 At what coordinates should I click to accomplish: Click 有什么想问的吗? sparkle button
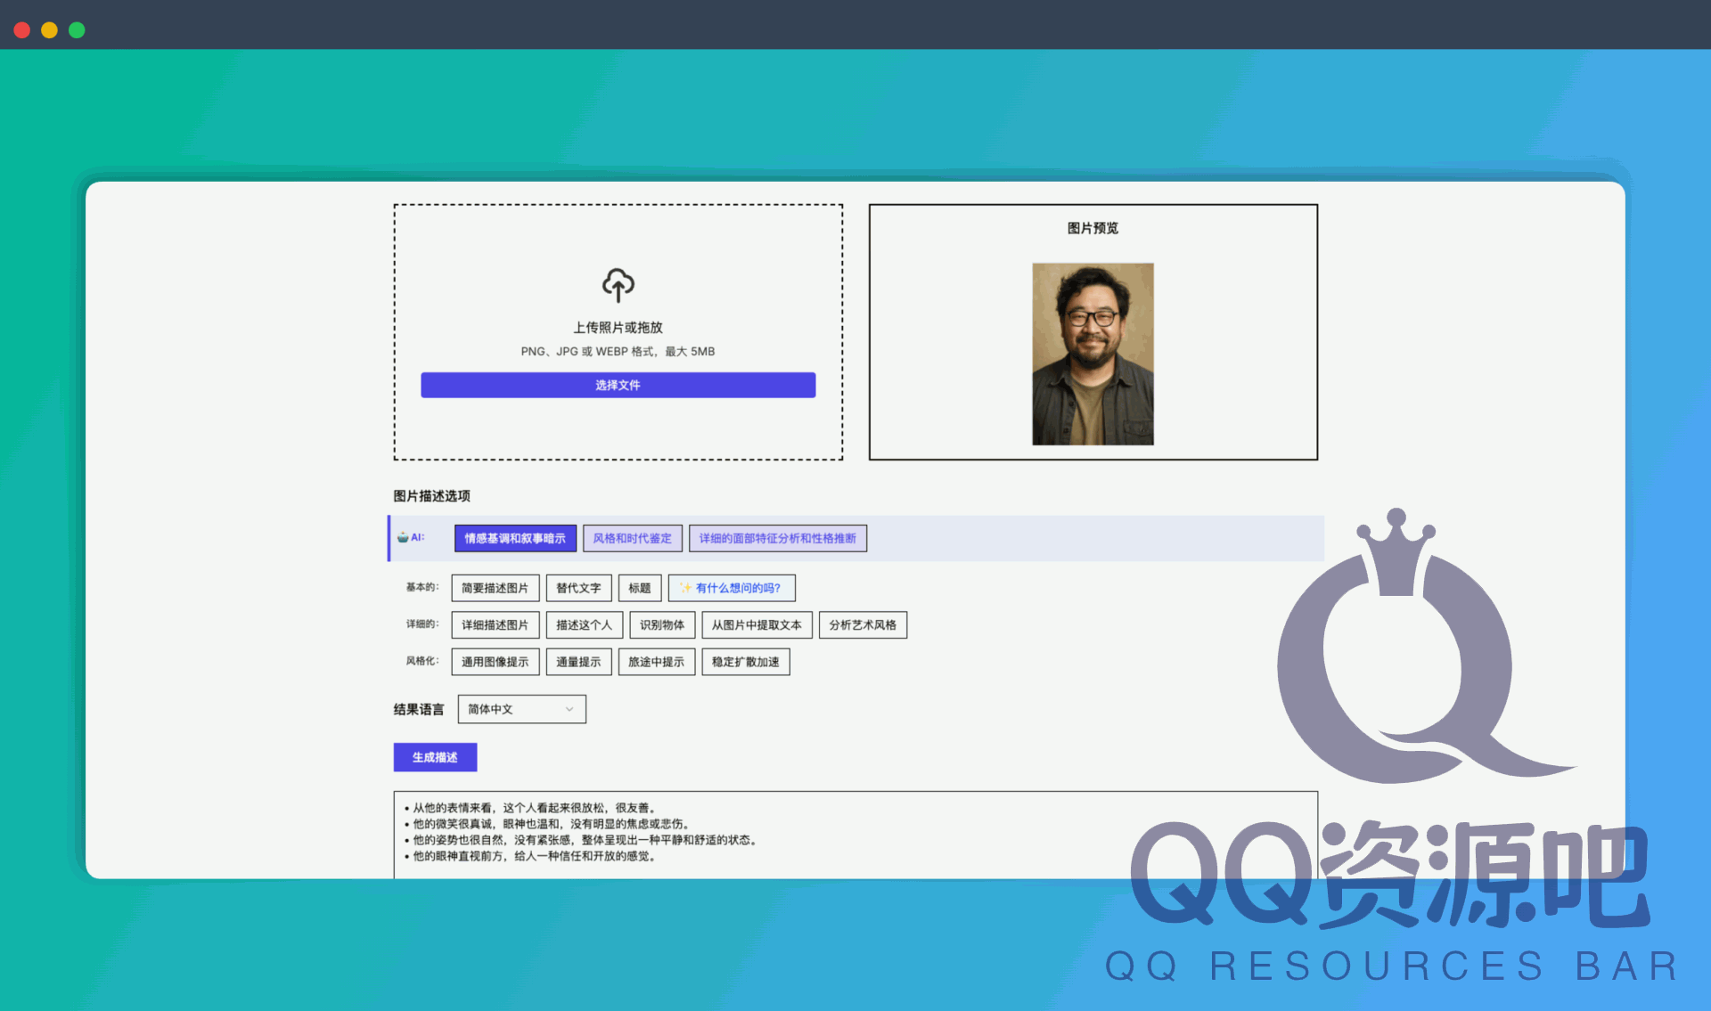coord(731,588)
